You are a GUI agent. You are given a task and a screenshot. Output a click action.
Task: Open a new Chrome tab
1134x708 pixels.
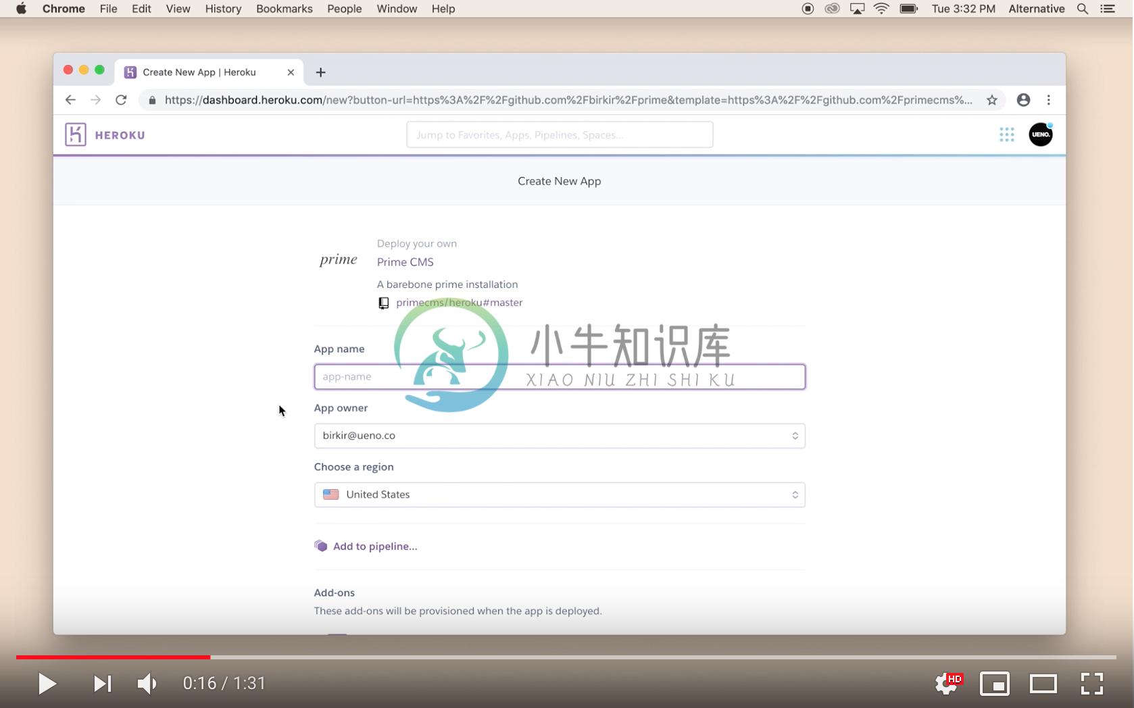point(320,72)
